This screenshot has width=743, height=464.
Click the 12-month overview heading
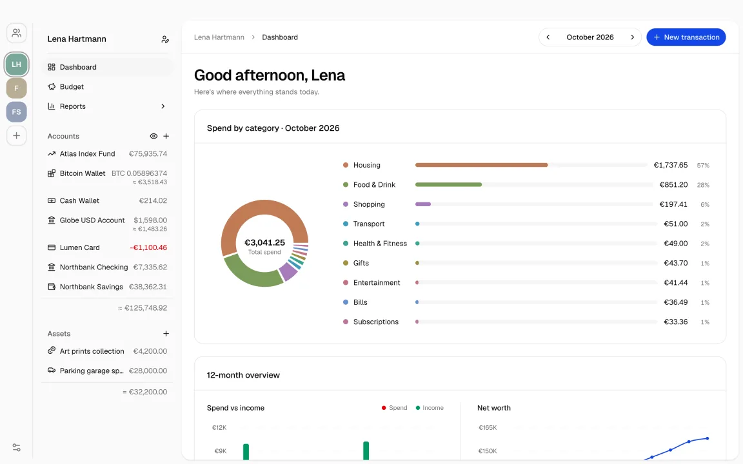coord(243,375)
